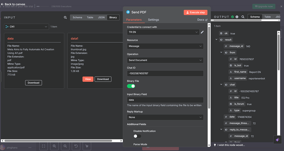The height and width of the screenshot is (151, 284).
Task: Click the fit view canvas icon
Action: pos(44,146)
